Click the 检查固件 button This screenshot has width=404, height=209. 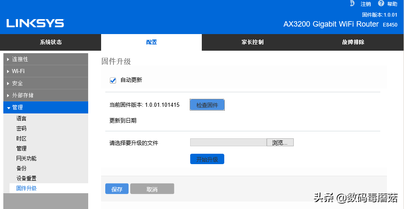tap(207, 105)
